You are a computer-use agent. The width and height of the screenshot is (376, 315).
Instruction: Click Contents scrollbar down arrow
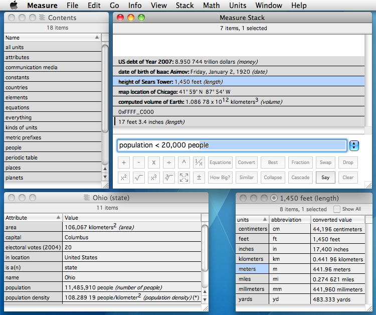pyautogui.click(x=105, y=177)
